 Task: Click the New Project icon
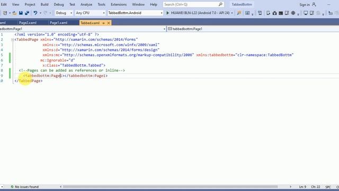click(5, 13)
